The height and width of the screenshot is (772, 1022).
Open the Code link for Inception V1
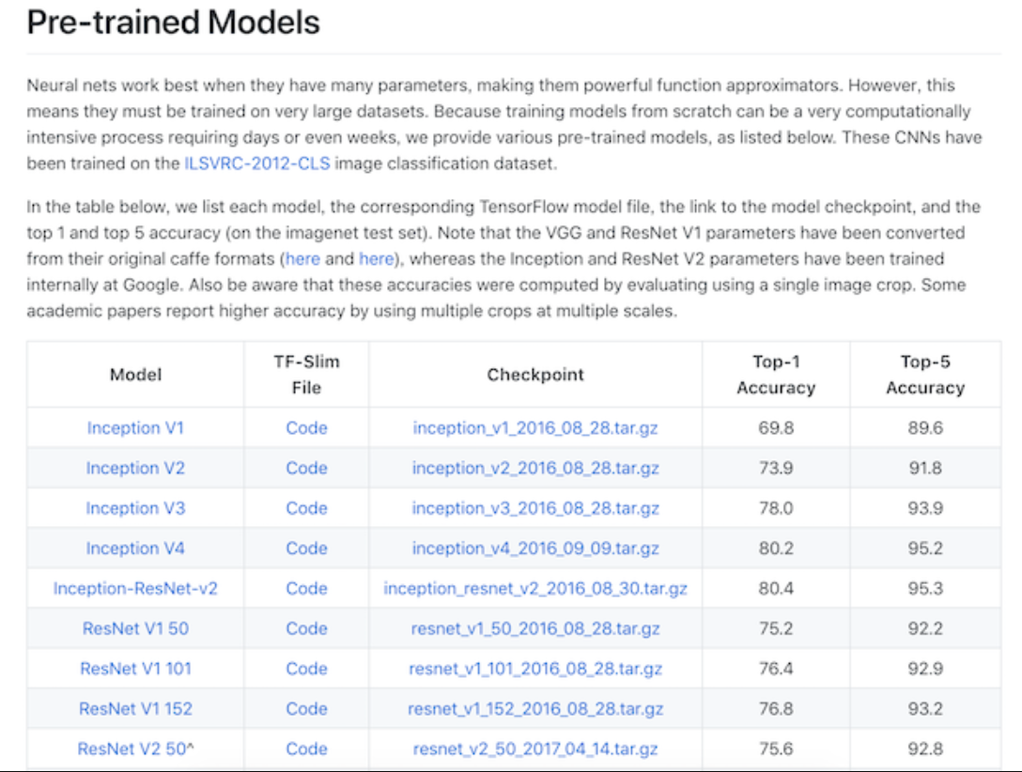click(x=306, y=428)
